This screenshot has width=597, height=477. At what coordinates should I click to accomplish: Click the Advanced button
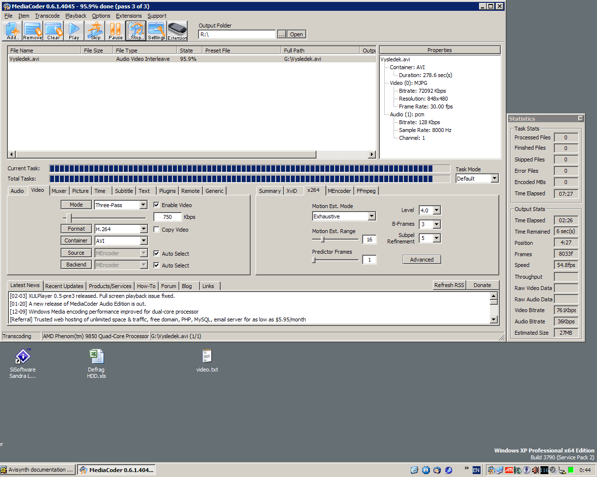[422, 260]
